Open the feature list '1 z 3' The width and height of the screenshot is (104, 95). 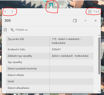[x=94, y=12]
